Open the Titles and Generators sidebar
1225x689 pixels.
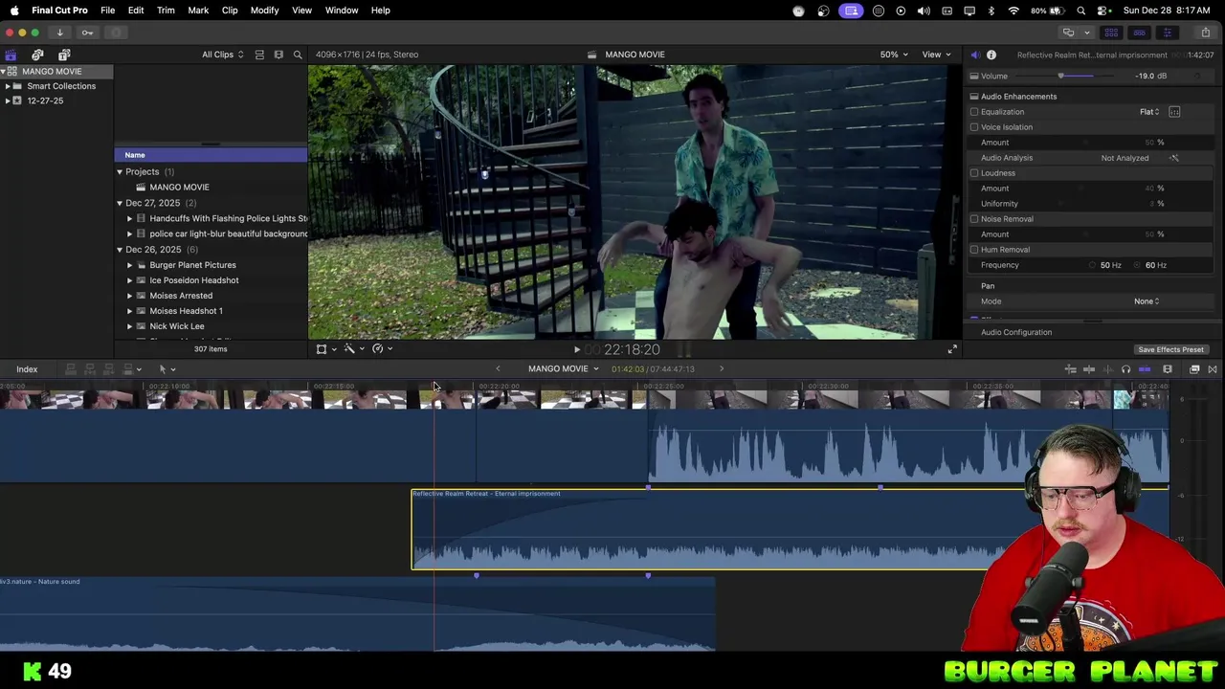point(64,55)
